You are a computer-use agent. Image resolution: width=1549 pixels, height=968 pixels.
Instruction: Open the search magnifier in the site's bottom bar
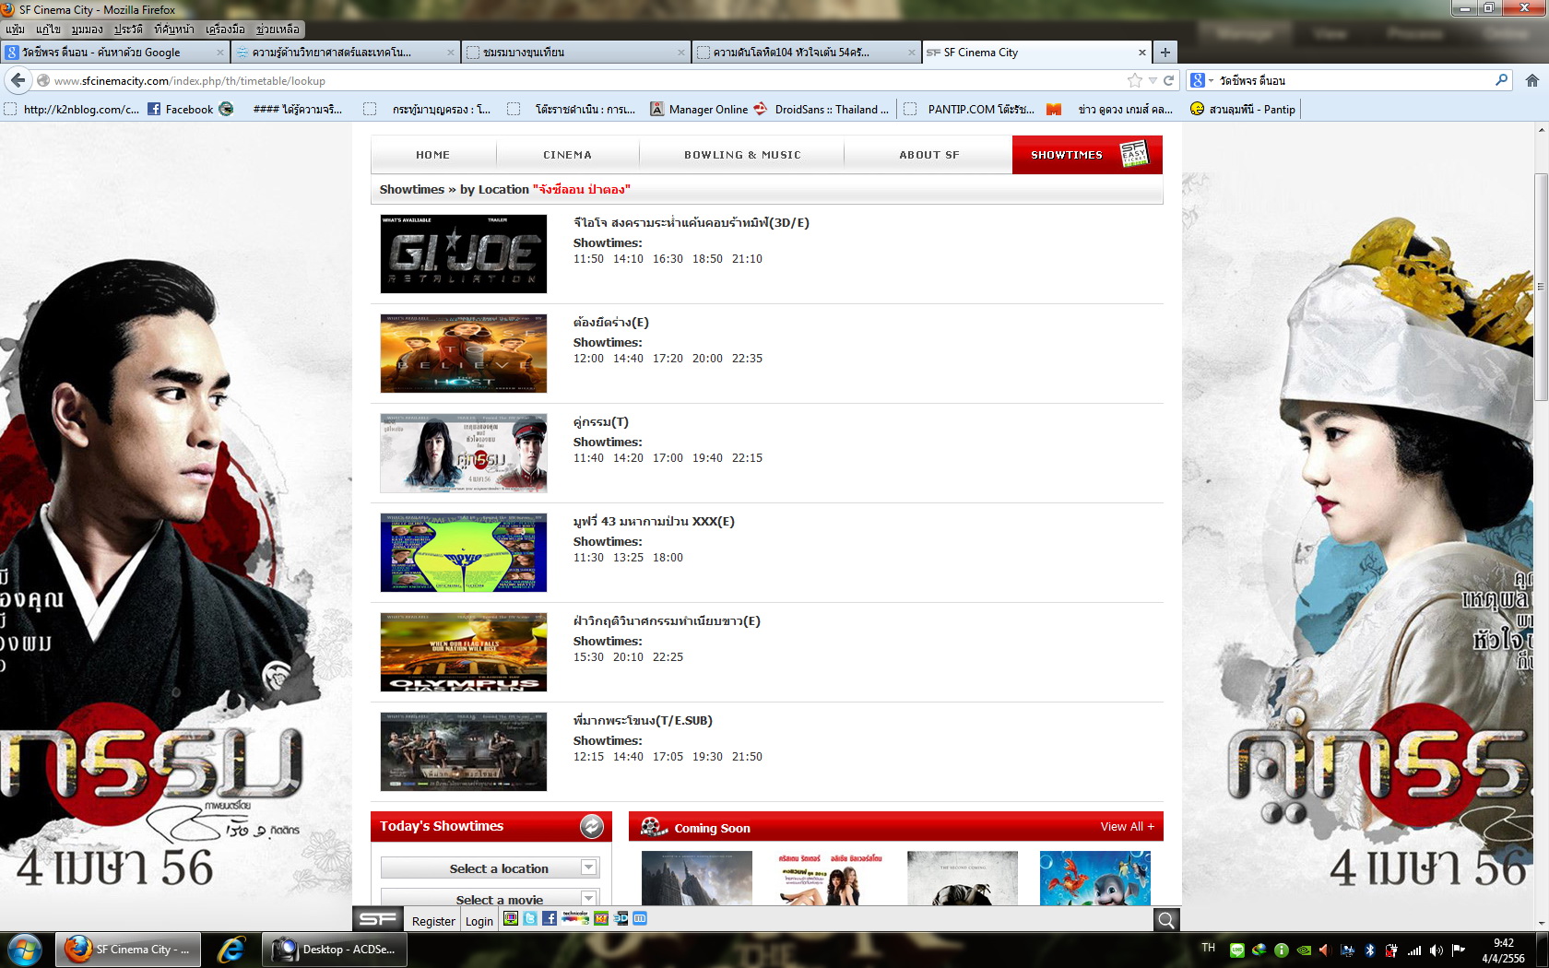[x=1166, y=919]
